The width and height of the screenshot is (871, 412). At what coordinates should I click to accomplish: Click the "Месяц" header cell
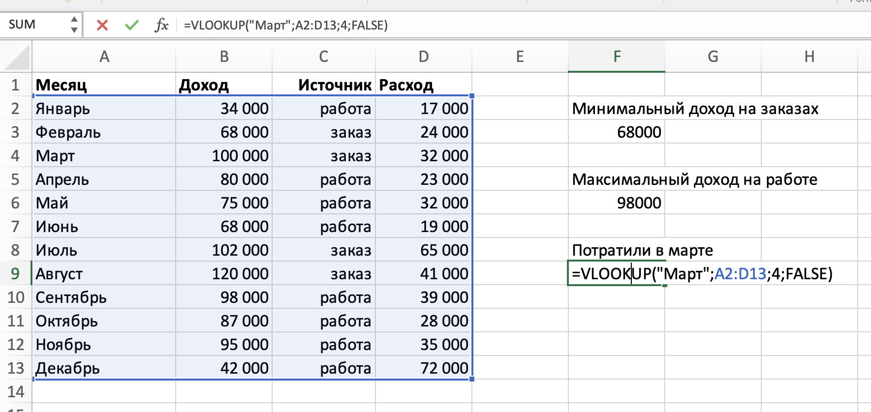[x=104, y=85]
